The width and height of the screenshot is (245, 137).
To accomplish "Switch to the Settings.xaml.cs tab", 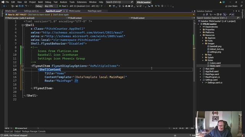I will click(31, 11).
